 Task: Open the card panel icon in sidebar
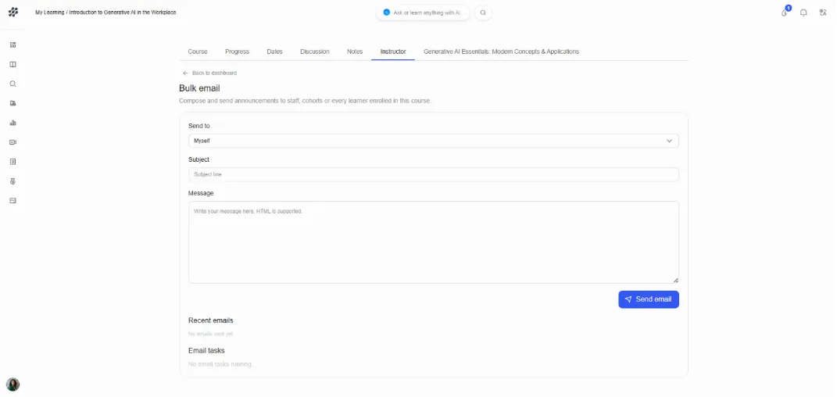tap(13, 201)
